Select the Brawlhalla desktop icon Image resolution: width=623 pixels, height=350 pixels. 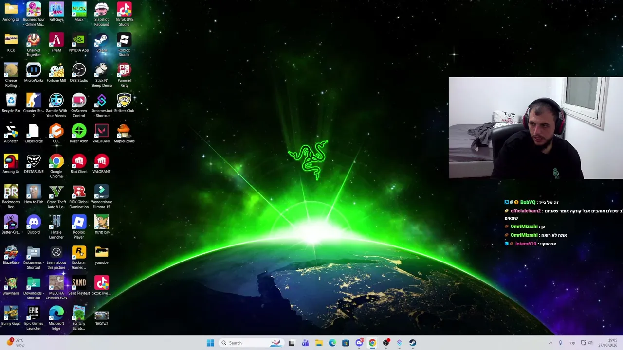pos(11,286)
